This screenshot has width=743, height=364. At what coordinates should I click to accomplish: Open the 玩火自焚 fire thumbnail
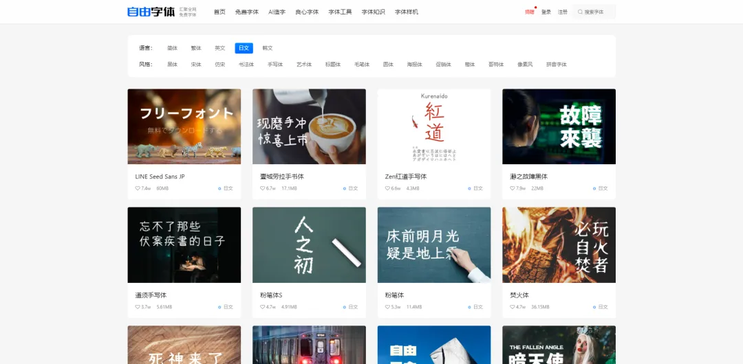point(559,244)
